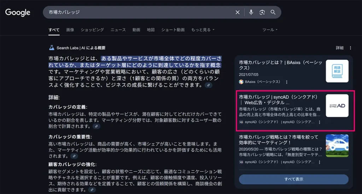Click the car image thumbnail

337,146
